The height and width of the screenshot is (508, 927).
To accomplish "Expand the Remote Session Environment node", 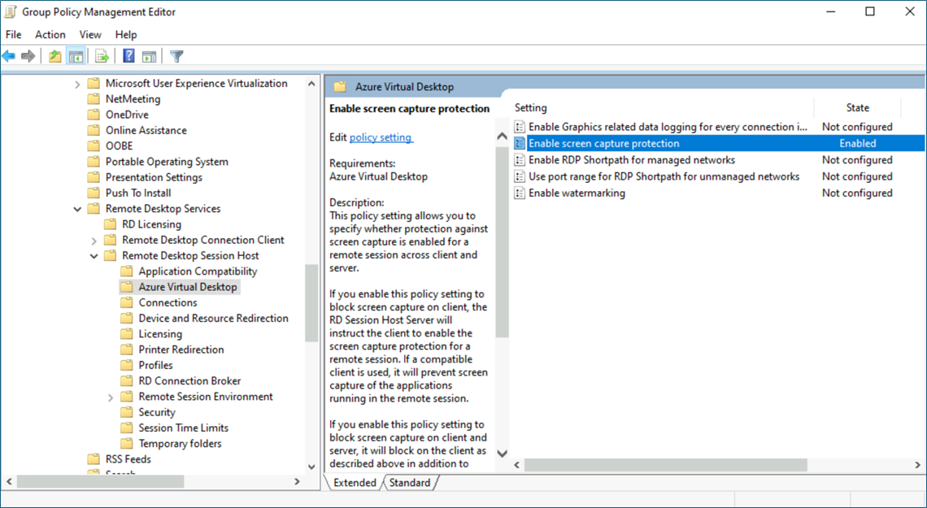I will click(x=111, y=397).
